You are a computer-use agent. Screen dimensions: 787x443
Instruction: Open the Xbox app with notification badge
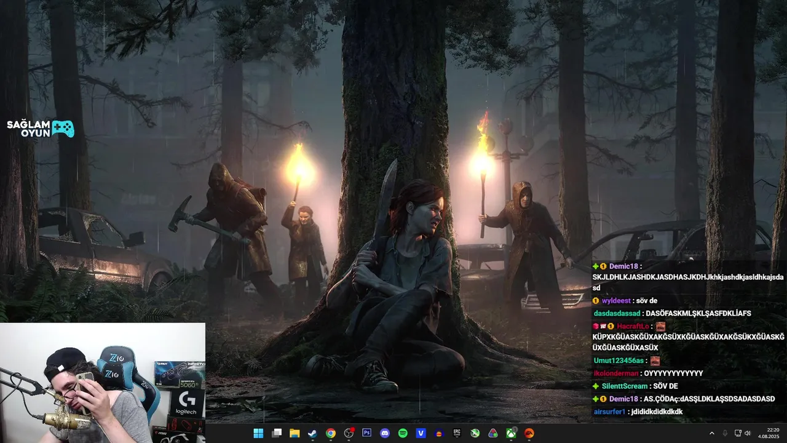(x=511, y=433)
